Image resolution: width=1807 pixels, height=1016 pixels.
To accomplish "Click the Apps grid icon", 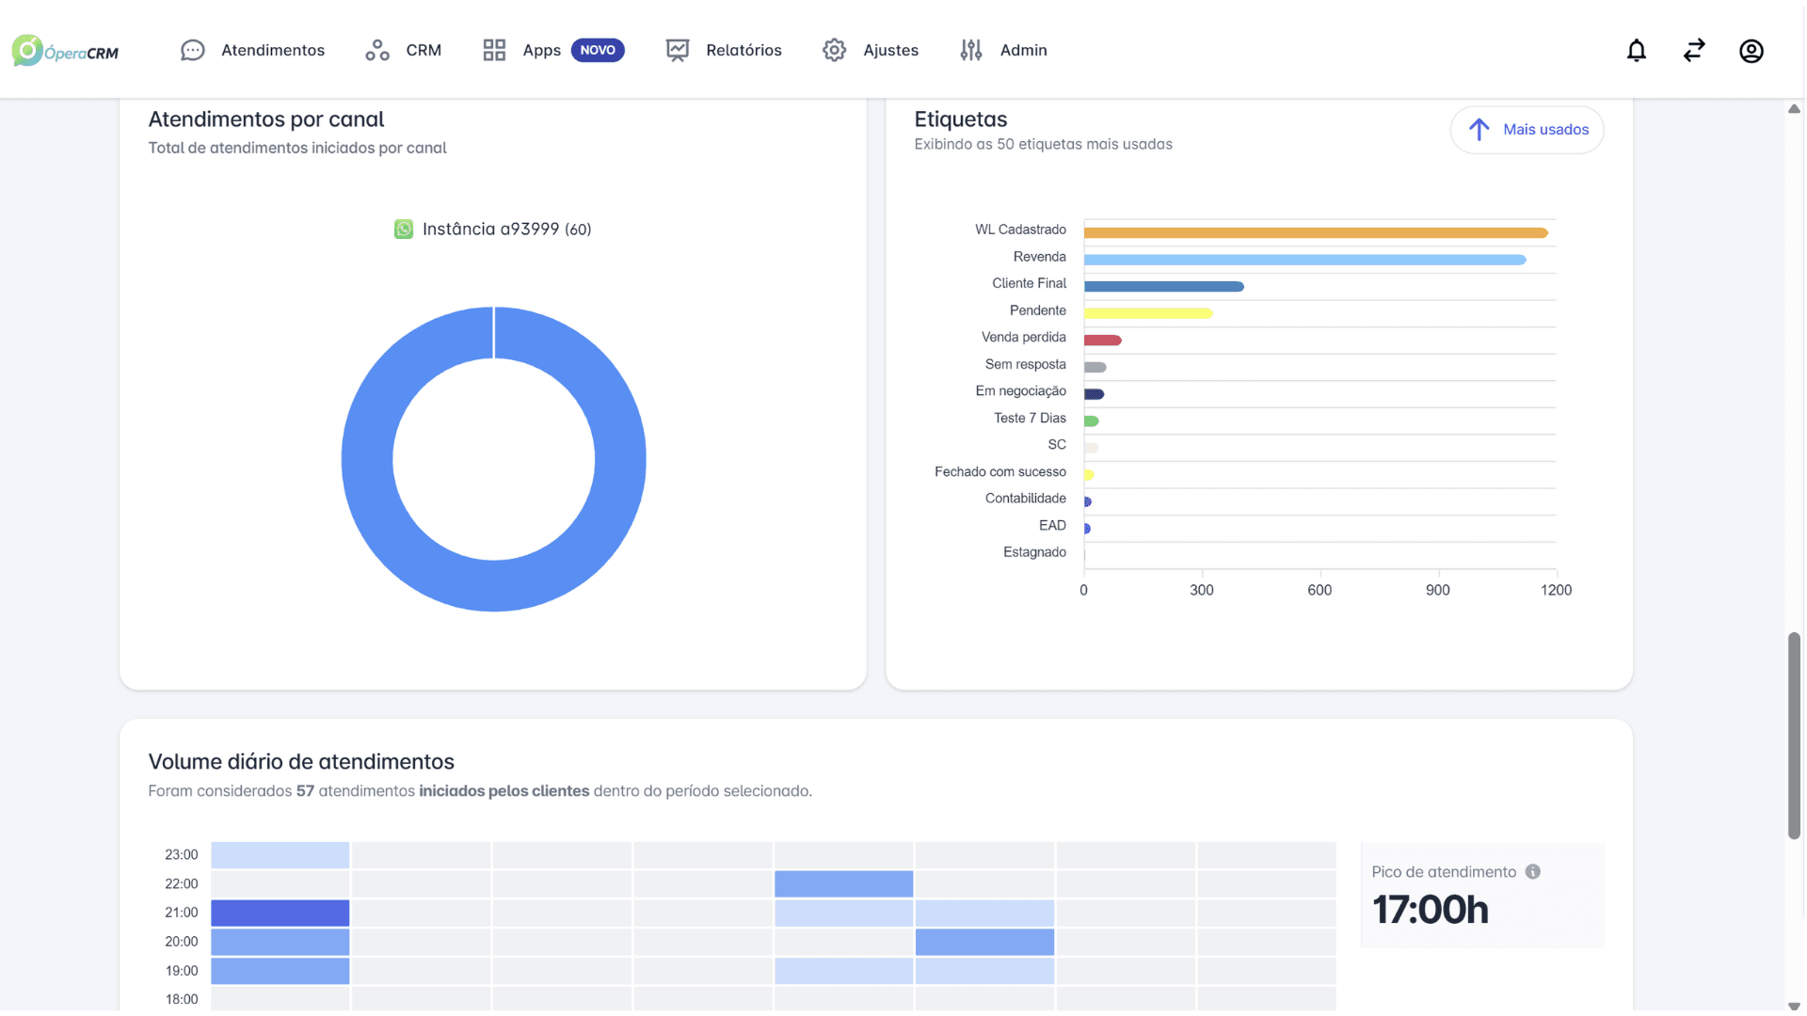I will pos(494,51).
